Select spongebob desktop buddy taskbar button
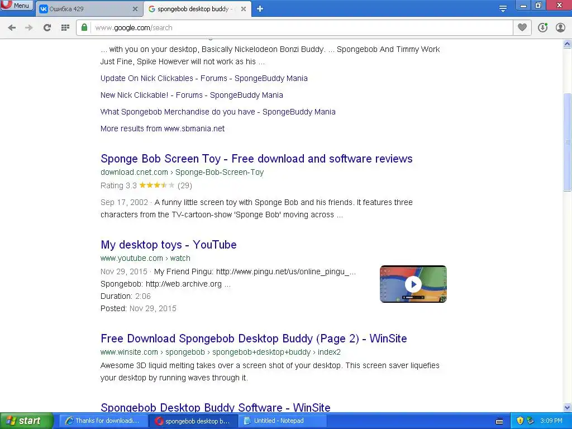The image size is (572, 429). pos(193,421)
